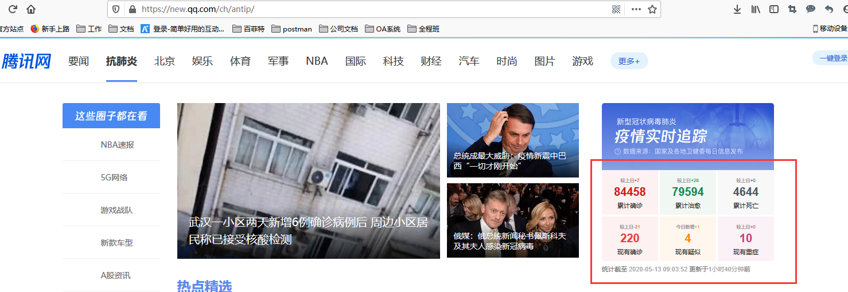Click the address bar URL field
This screenshot has width=848, height=292.
pyautogui.click(x=367, y=9)
